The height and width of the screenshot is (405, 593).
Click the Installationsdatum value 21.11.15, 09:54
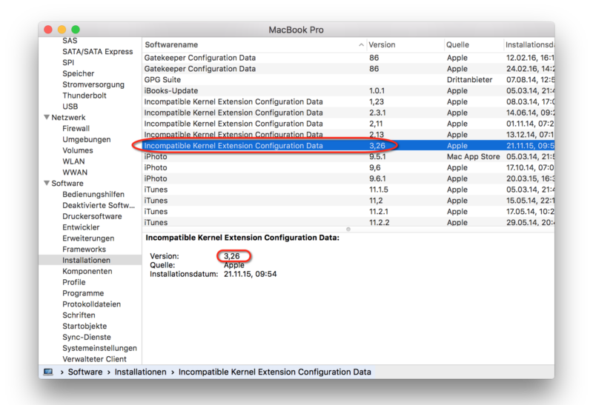pyautogui.click(x=250, y=274)
